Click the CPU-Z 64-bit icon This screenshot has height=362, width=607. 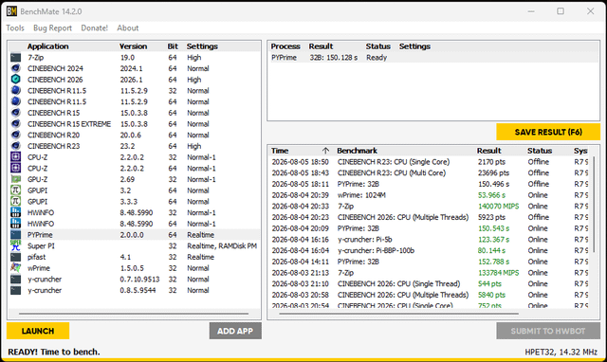tap(15, 169)
